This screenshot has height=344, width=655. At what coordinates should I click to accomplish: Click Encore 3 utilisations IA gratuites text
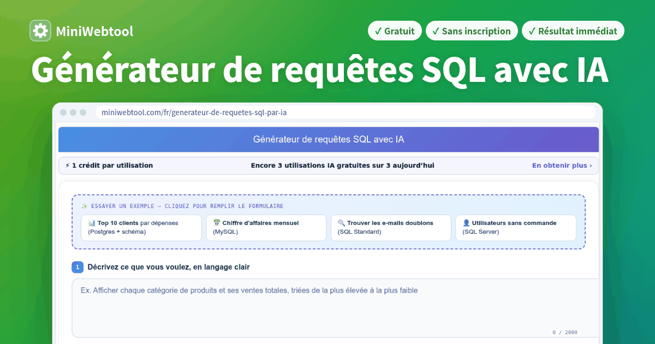pos(343,165)
